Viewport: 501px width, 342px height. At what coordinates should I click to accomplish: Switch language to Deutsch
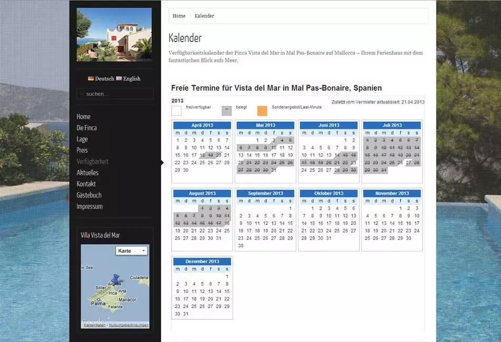tap(104, 79)
